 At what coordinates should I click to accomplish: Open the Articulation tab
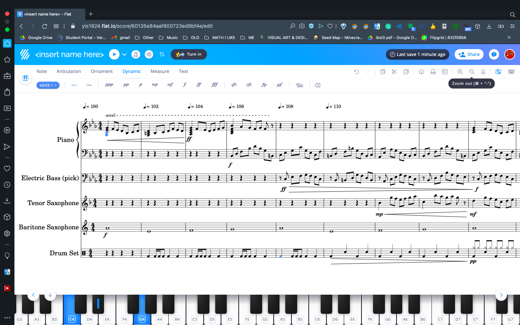coord(69,71)
